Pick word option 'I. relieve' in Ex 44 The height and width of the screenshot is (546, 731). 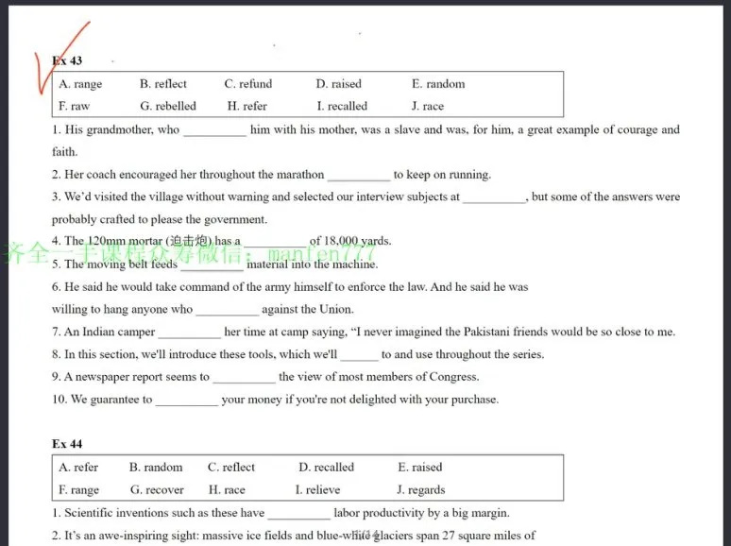tap(317, 490)
